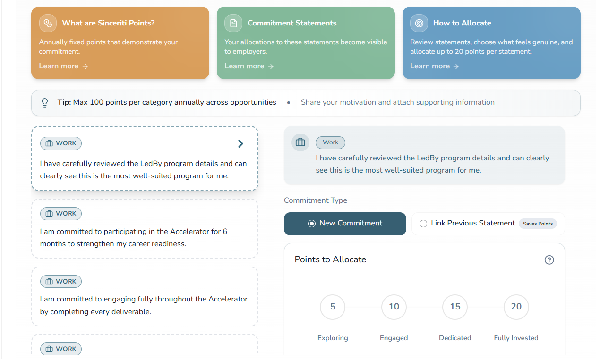Click the WORK badge on the LedBy statement card
This screenshot has width=600, height=359.
click(61, 143)
